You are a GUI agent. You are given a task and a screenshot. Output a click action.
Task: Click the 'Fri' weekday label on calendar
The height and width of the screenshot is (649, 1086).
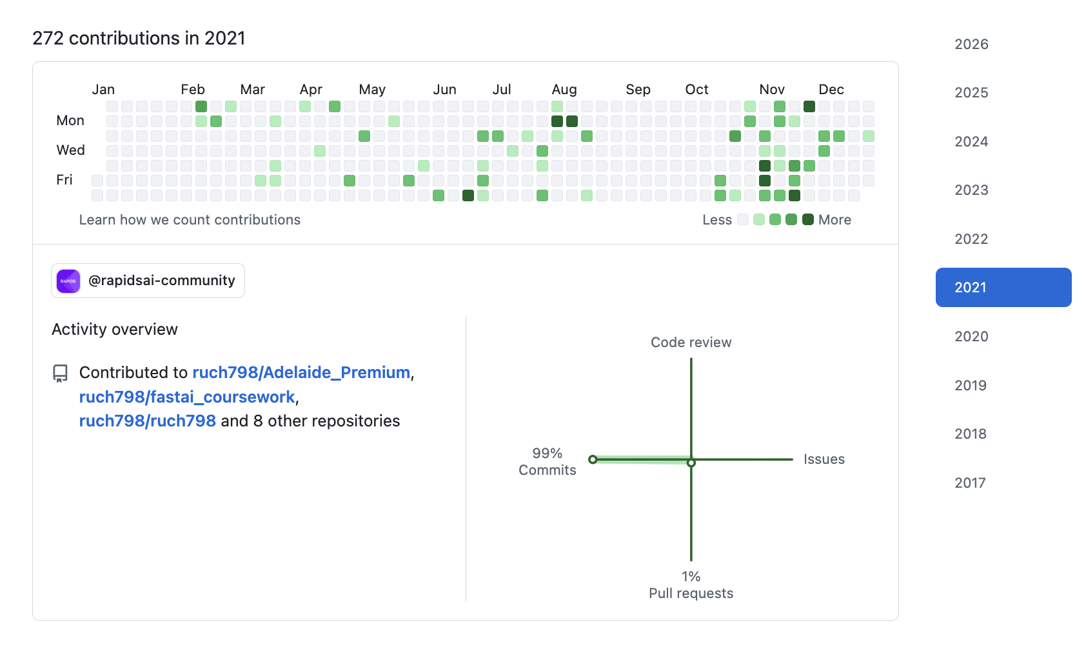[x=64, y=180]
